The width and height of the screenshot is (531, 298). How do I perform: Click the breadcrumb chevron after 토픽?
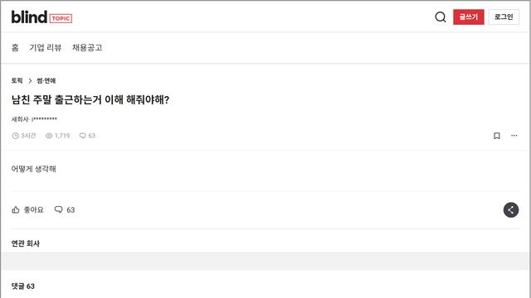[x=30, y=81]
